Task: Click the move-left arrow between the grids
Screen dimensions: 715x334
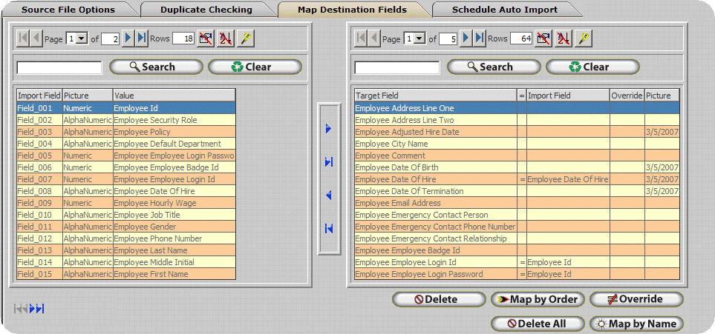Action: (x=328, y=196)
